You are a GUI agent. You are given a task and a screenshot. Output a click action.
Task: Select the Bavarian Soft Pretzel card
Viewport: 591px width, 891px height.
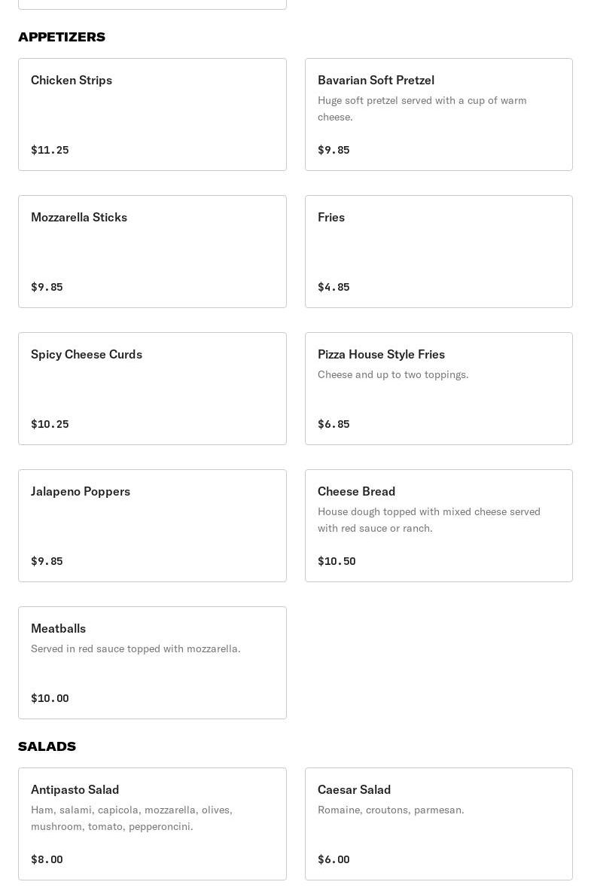438,114
